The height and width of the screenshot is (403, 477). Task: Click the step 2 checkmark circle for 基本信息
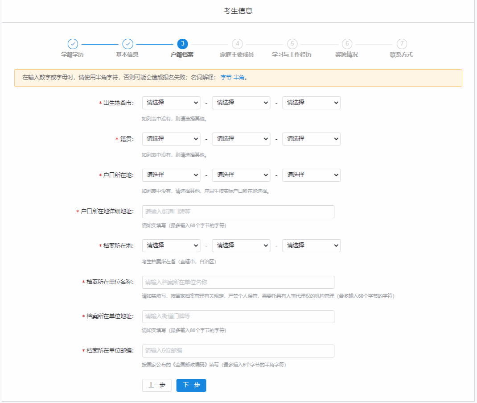tap(127, 44)
